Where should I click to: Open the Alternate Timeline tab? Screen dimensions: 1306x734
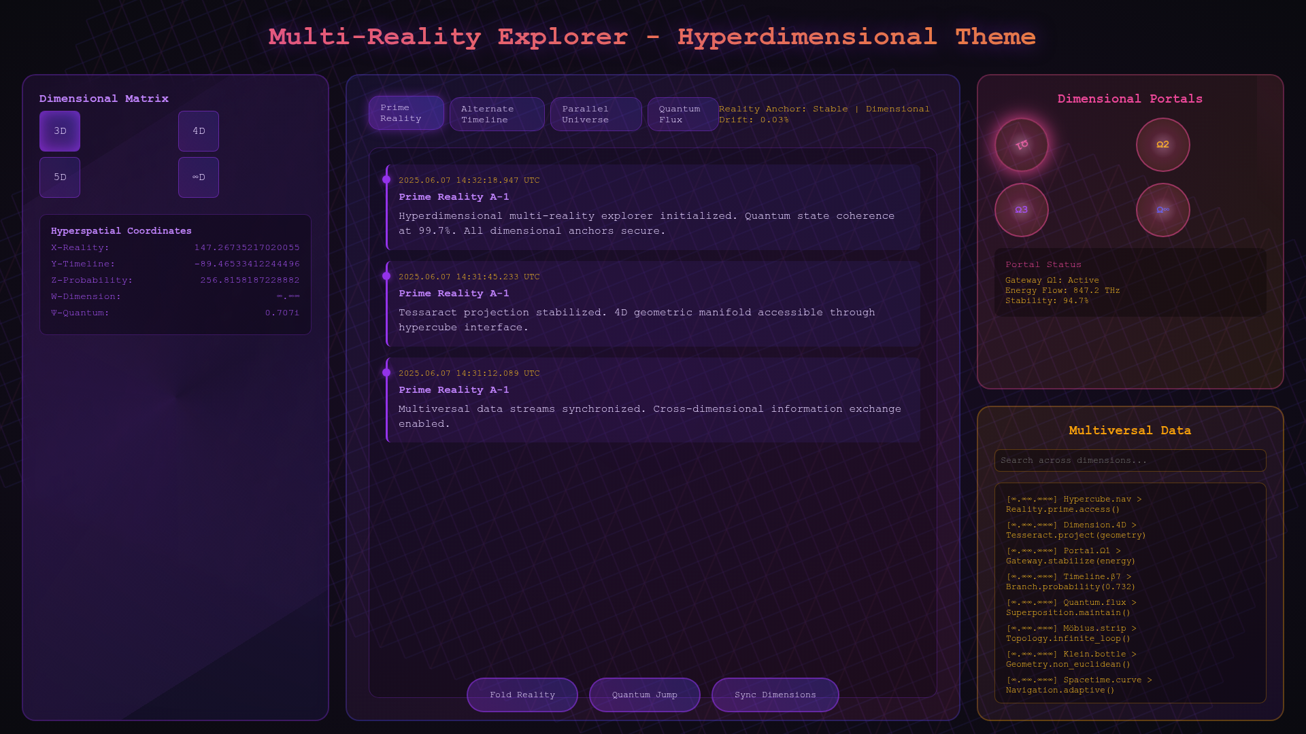coord(497,114)
